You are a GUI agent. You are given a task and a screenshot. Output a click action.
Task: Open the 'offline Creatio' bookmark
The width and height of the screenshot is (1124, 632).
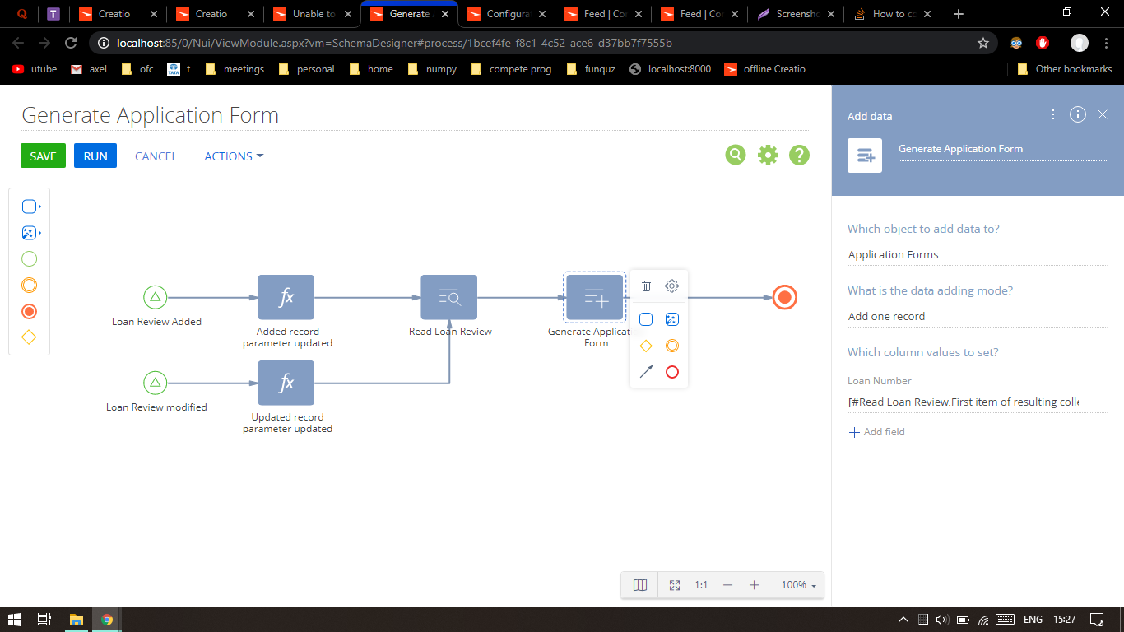(x=764, y=69)
